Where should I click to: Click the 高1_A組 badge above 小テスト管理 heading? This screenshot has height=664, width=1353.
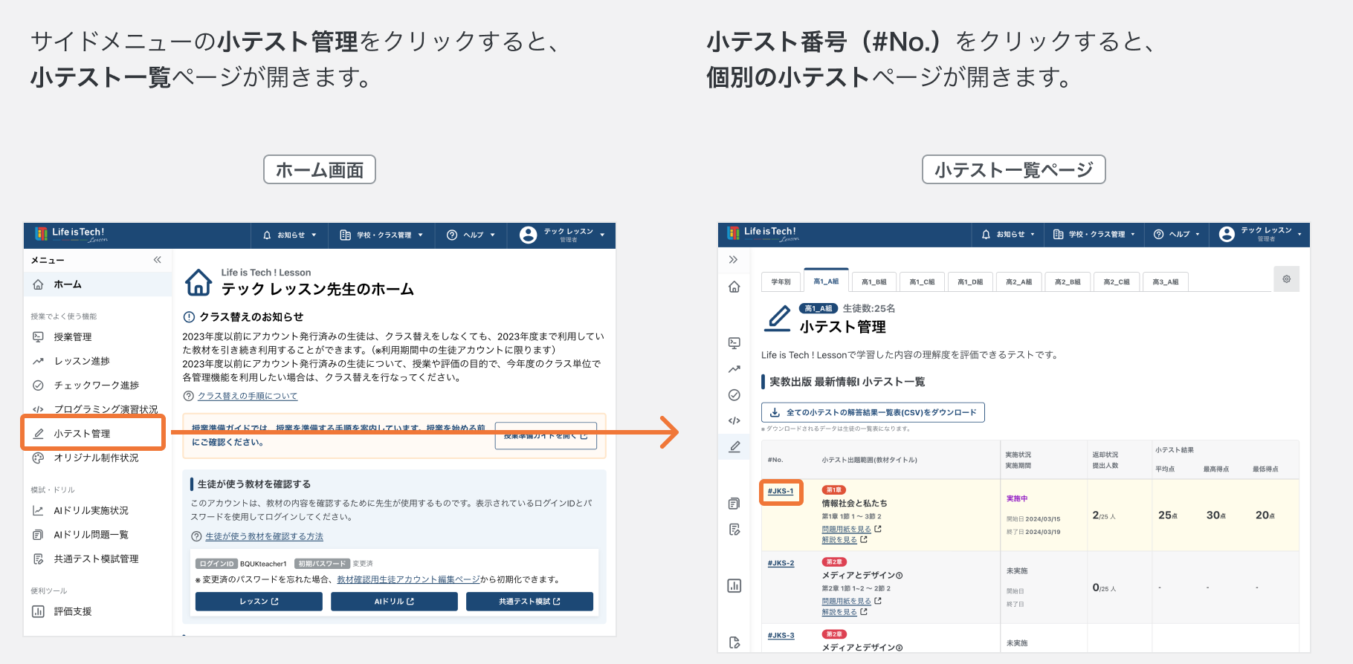pyautogui.click(x=818, y=308)
